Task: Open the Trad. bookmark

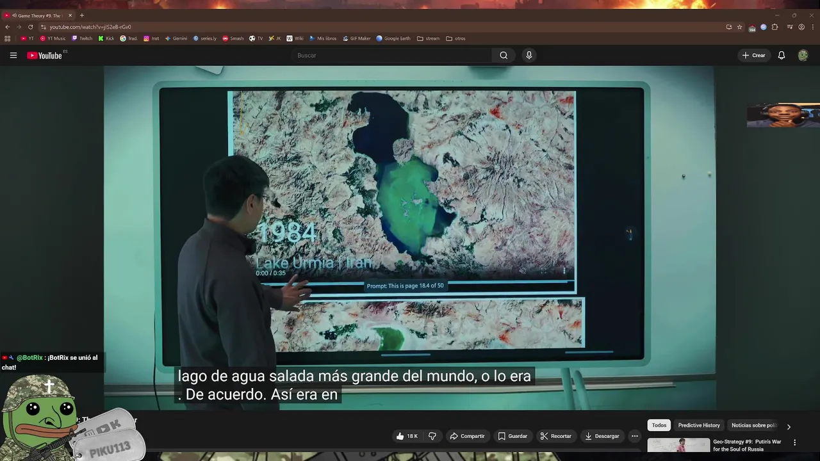Action: (129, 38)
